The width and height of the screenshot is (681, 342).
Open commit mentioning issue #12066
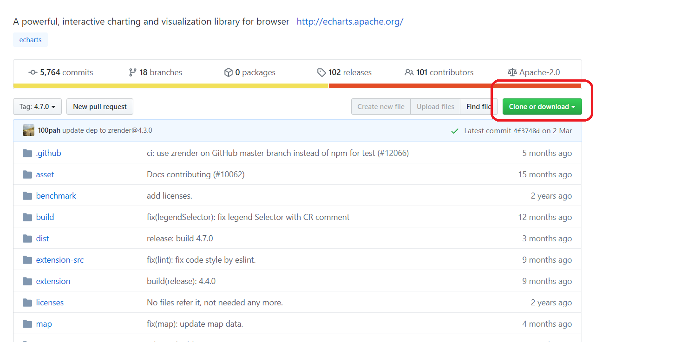click(278, 153)
